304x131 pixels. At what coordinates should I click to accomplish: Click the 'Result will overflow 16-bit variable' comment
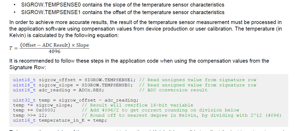137,105
